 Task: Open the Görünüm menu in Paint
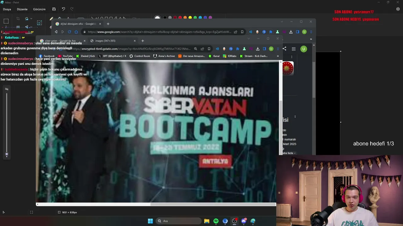(39, 9)
